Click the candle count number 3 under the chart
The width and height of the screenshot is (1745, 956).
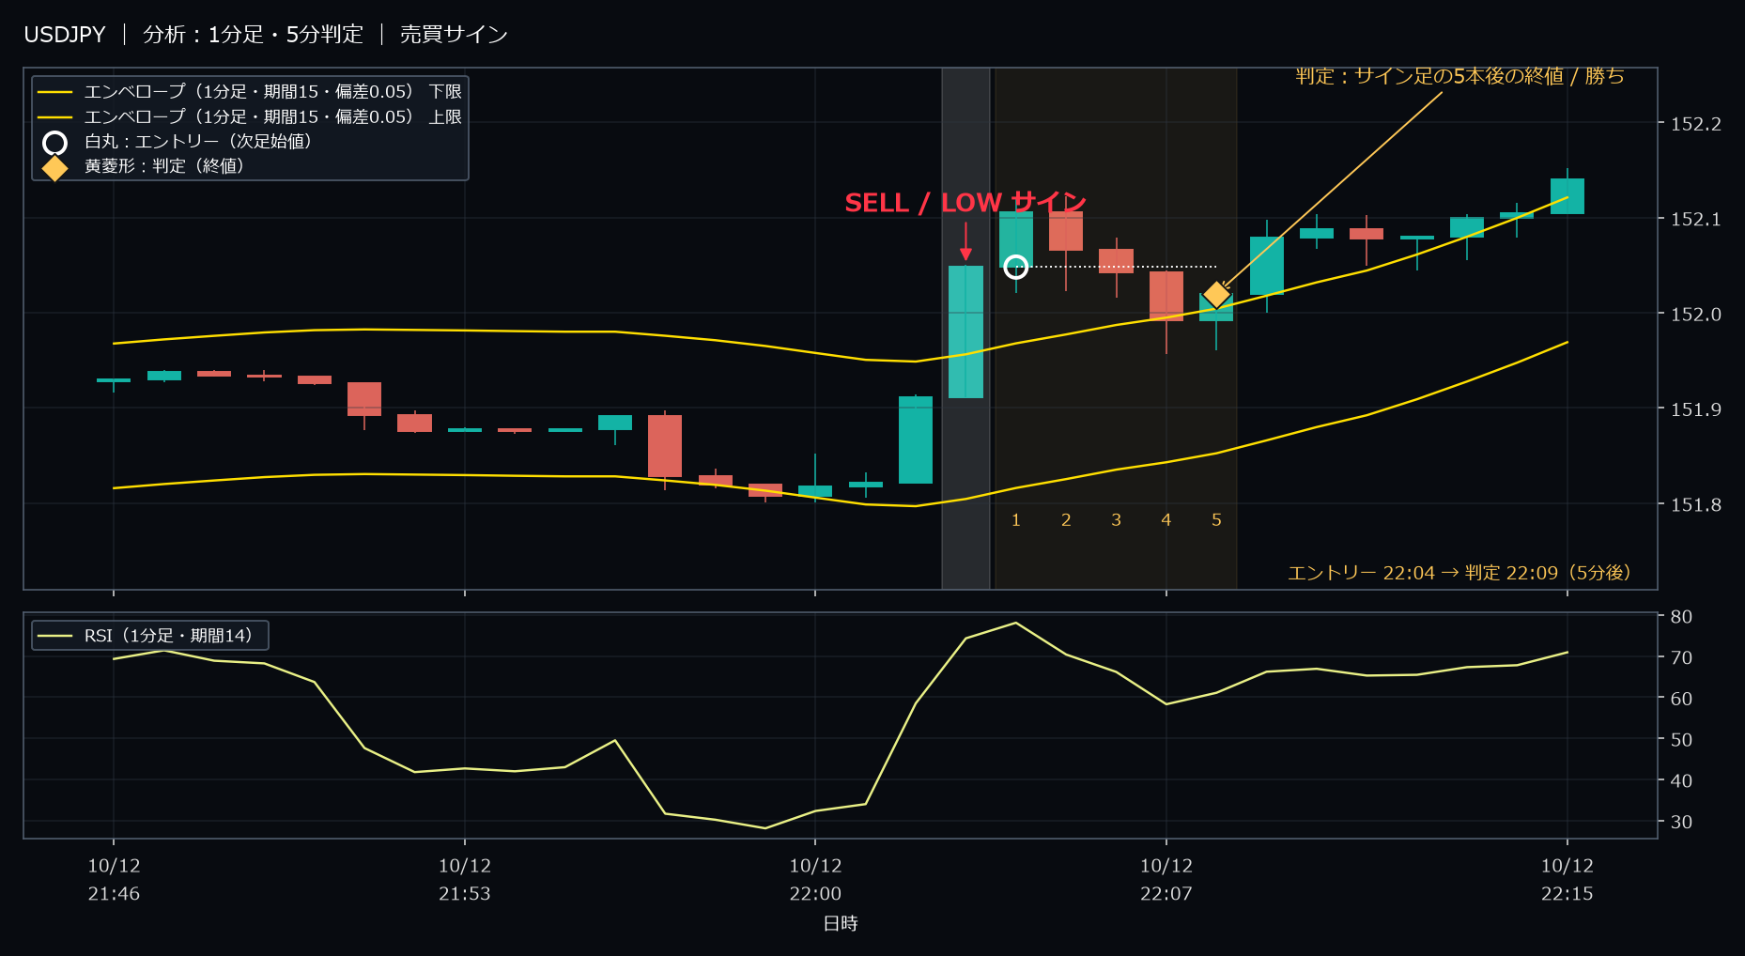1116,520
